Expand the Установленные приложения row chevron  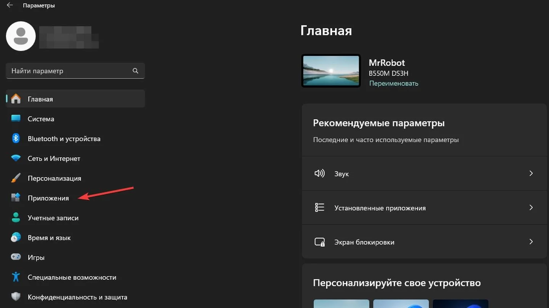coord(531,208)
